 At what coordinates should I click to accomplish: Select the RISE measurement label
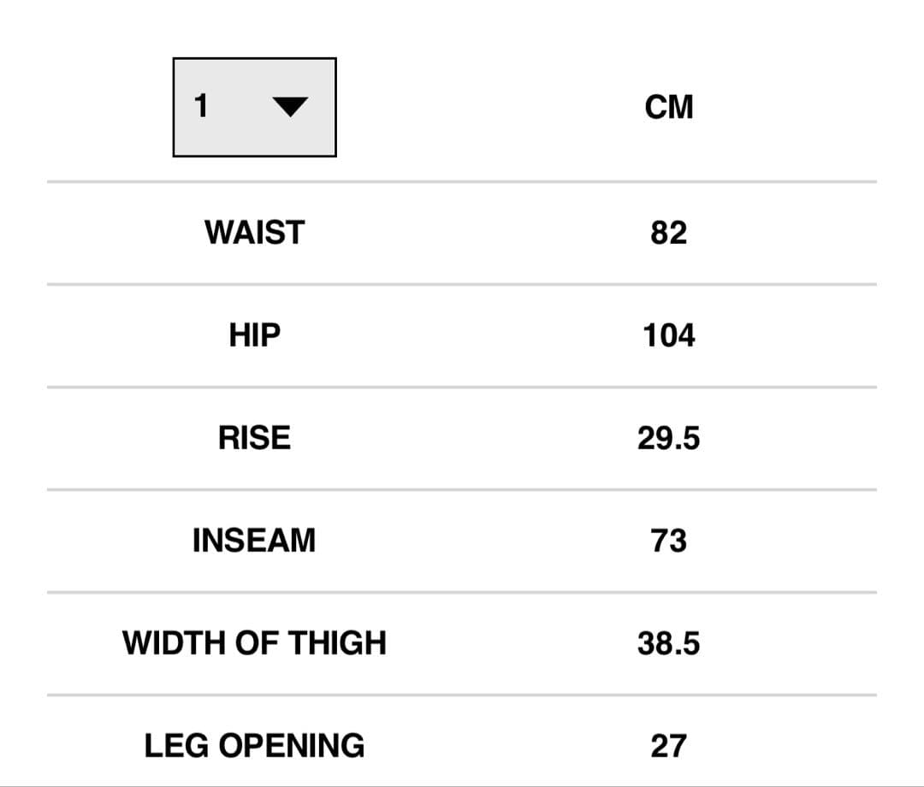coord(254,438)
